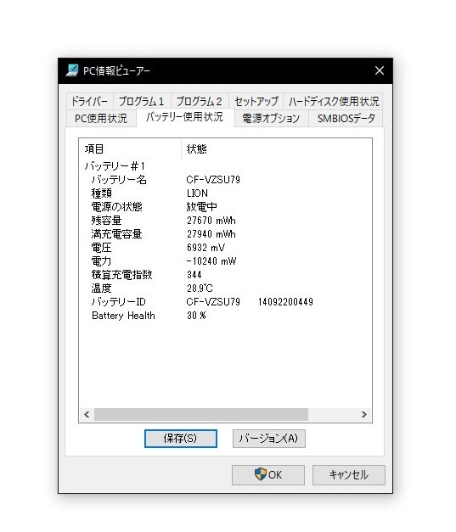Open the プログラム 2 tab
This screenshot has width=456, height=532.
pyautogui.click(x=200, y=101)
